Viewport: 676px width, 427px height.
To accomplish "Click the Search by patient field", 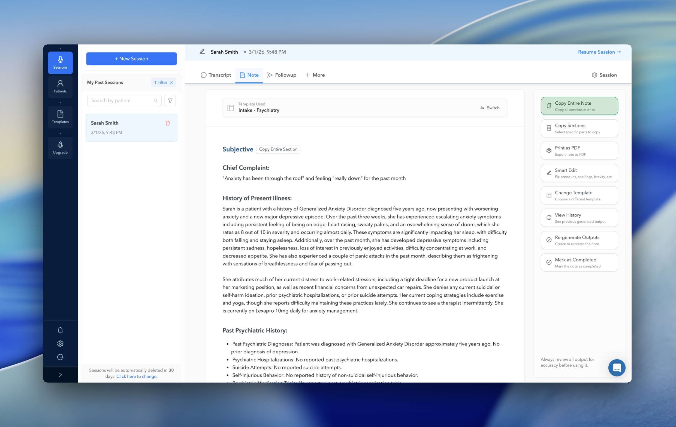I will coord(121,101).
